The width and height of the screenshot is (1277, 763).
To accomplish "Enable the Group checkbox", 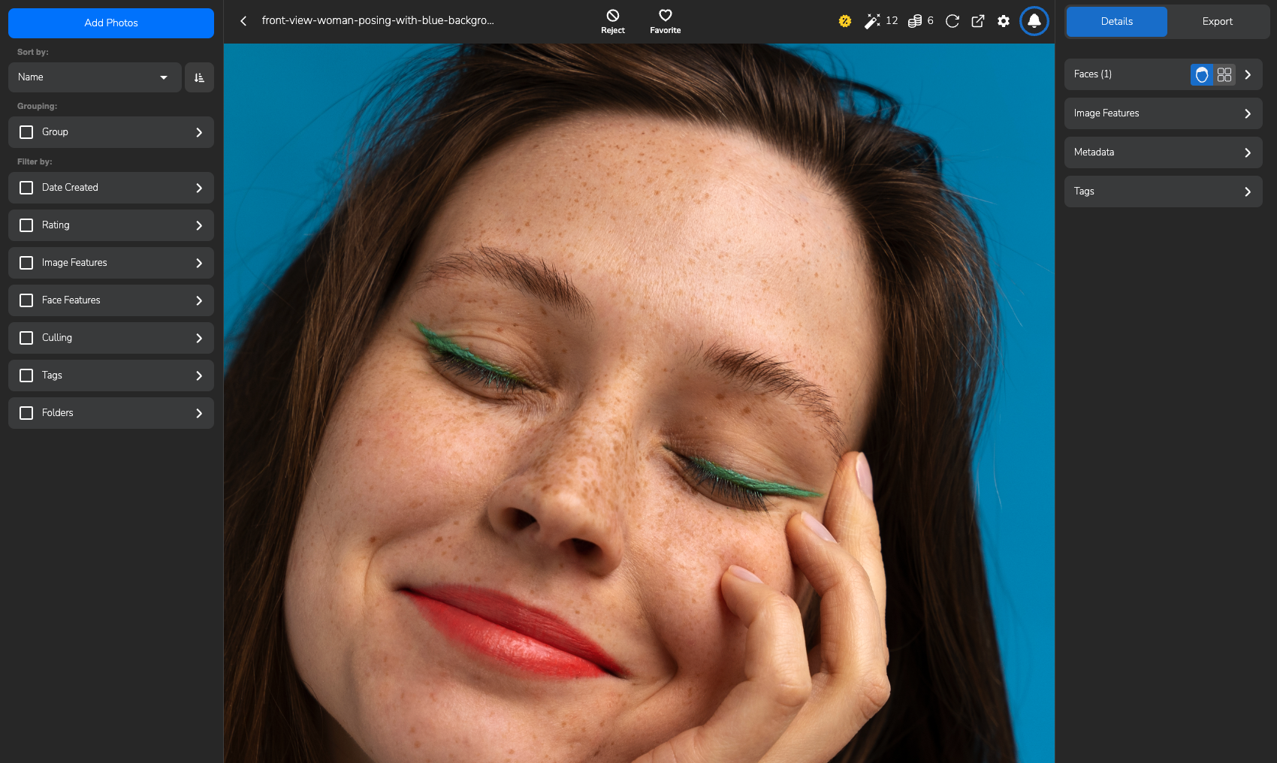I will point(26,132).
